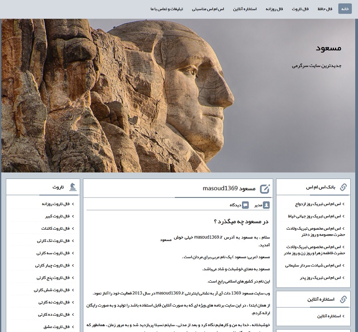358x332 pixels.
Task: Click the بانک اس ام اس widget heading
Action: point(320,188)
